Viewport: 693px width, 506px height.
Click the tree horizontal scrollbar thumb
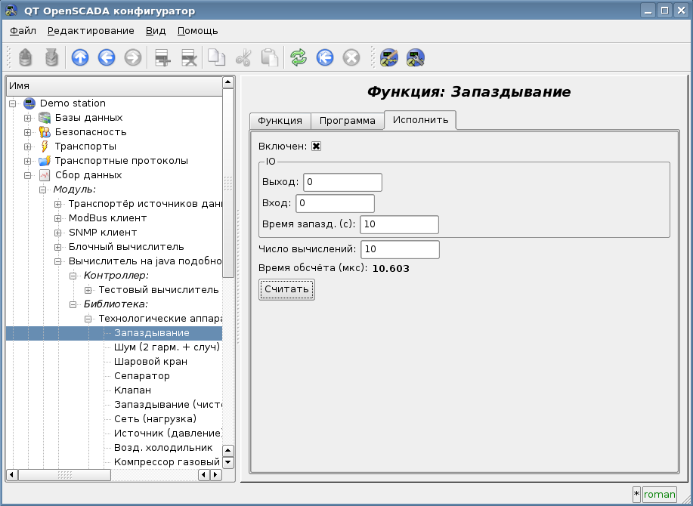tap(64, 475)
